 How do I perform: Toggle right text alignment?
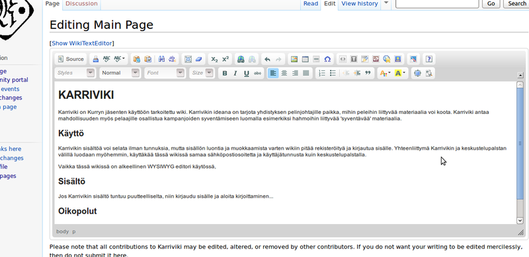[295, 73]
